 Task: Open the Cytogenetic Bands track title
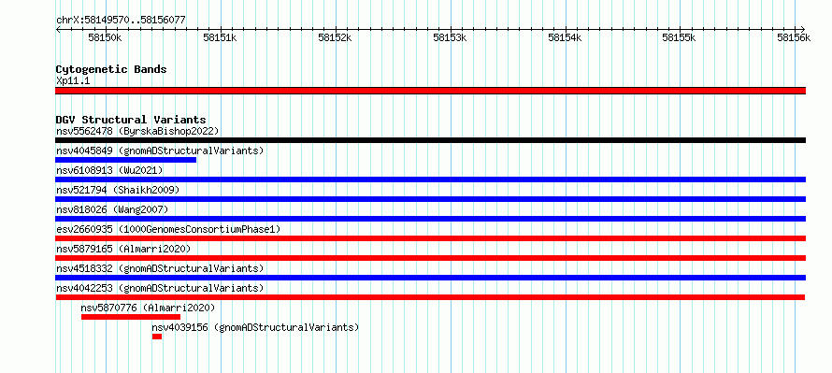pos(111,69)
